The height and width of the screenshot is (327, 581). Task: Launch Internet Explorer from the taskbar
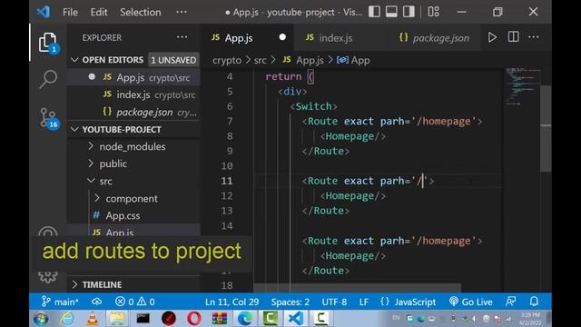67,319
